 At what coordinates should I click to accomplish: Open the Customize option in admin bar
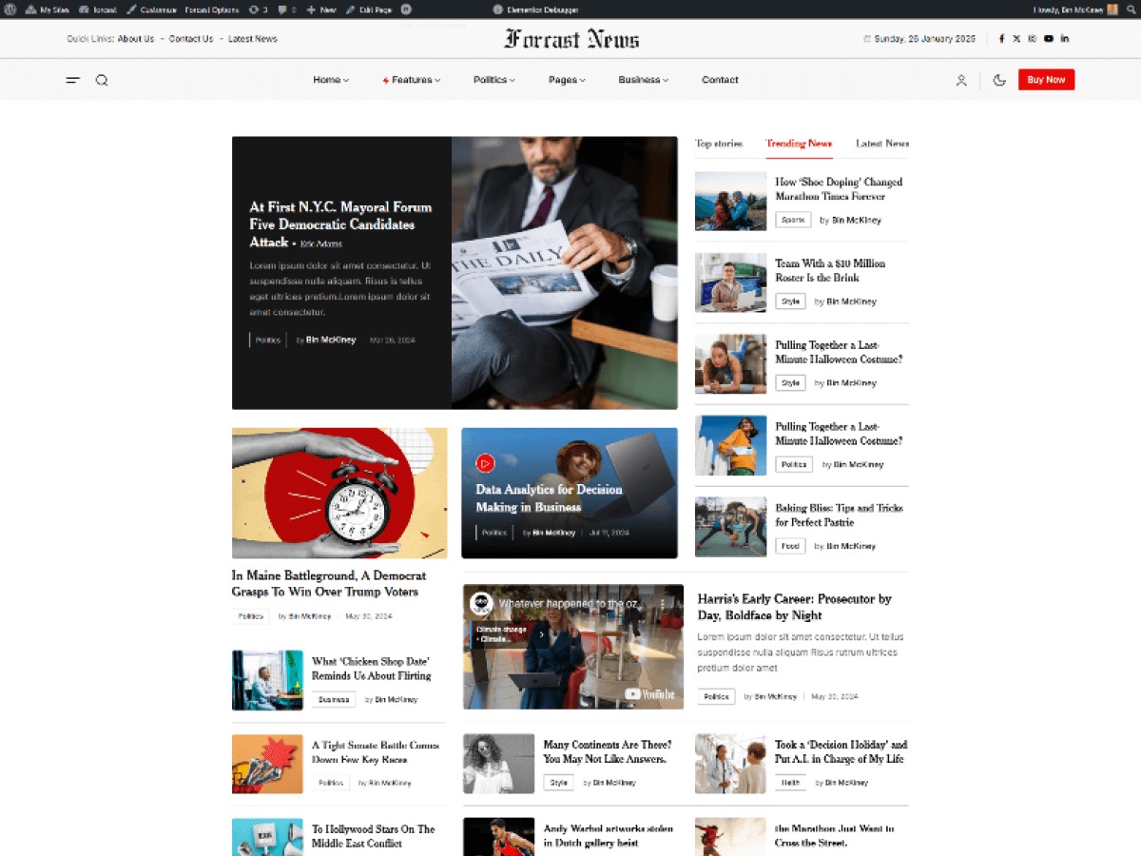tap(150, 10)
